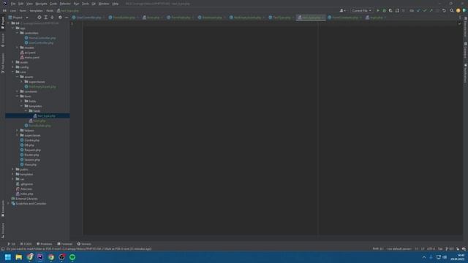The width and height of the screenshot is (468, 263).
Task: Toggle read-only lock icon in status bar
Action: pos(458,248)
